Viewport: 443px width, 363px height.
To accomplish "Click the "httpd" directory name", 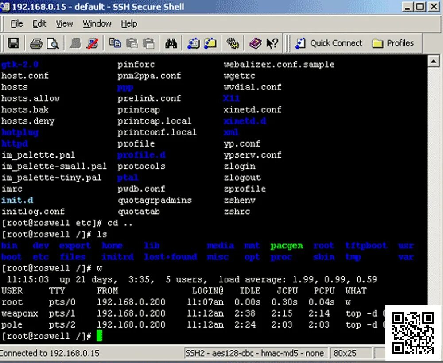I will pyautogui.click(x=15, y=144).
